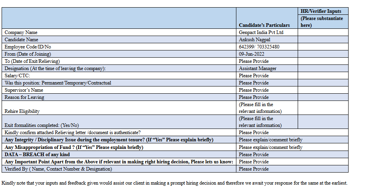
Task: Click the employee code '642399/ 703325480'
Action: click(259, 47)
